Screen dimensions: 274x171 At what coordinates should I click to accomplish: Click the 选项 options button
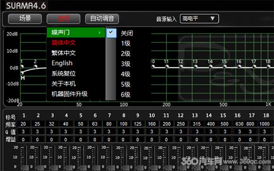pos(63,19)
